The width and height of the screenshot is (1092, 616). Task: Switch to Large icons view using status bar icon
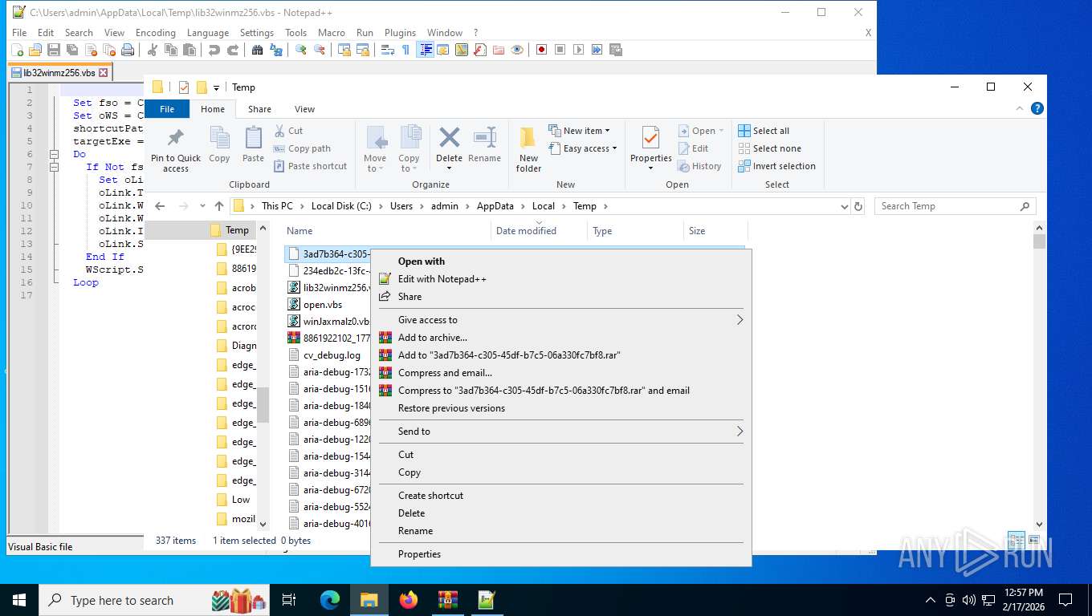[x=1034, y=541]
